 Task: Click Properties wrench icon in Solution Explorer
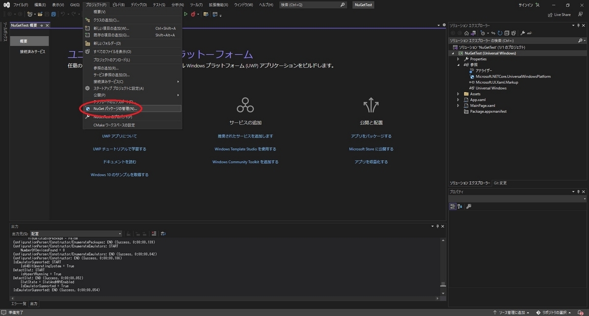523,33
